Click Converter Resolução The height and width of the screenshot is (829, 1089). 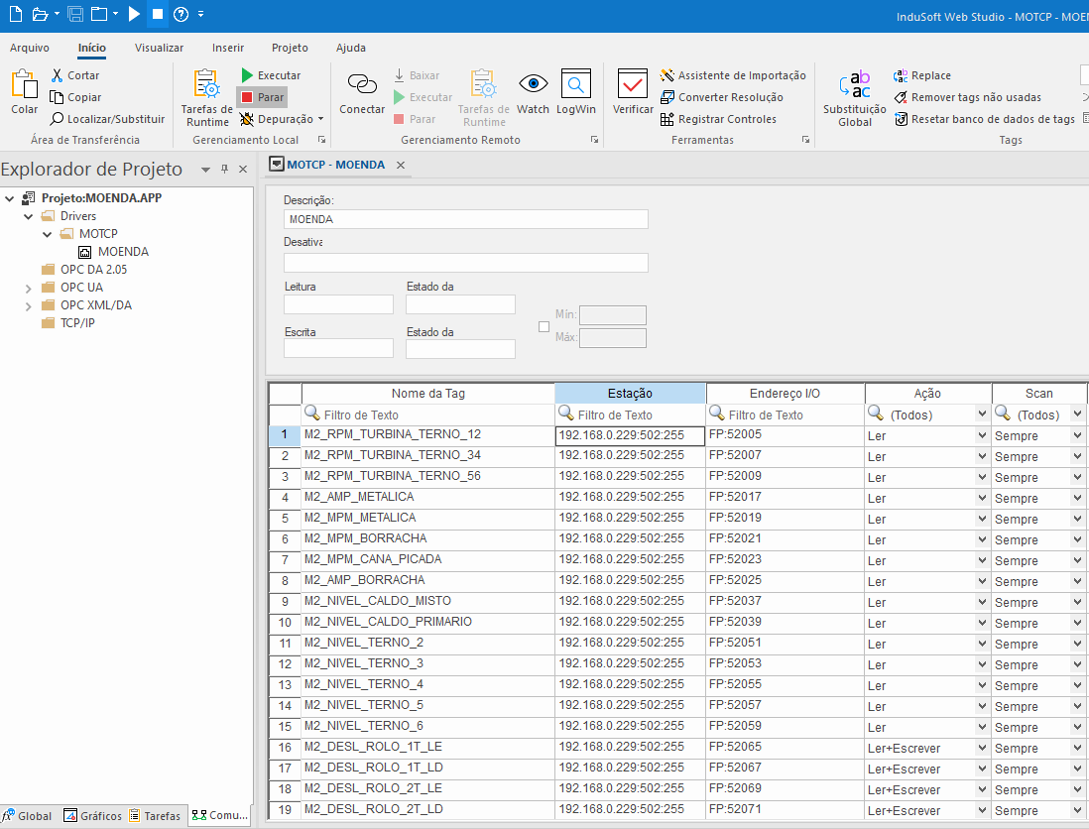(722, 97)
